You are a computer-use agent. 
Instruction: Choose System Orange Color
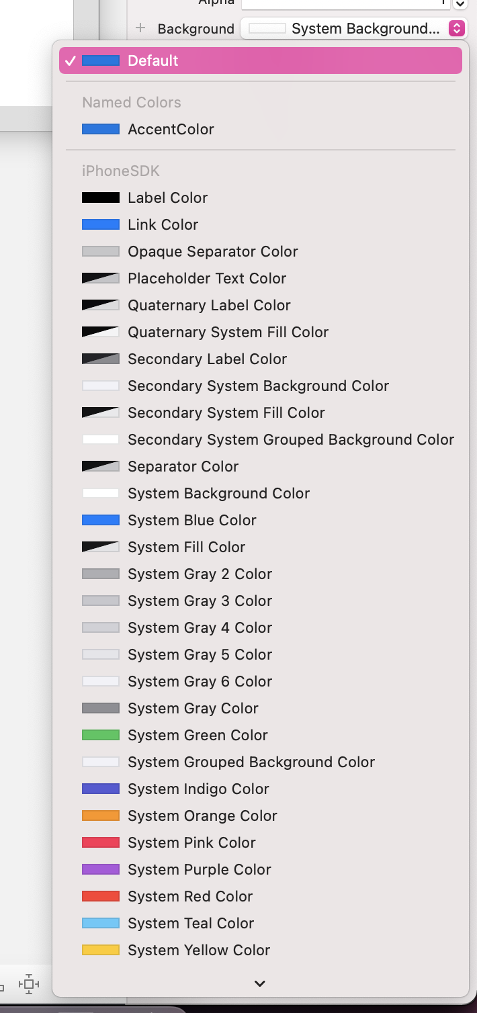pos(261,816)
